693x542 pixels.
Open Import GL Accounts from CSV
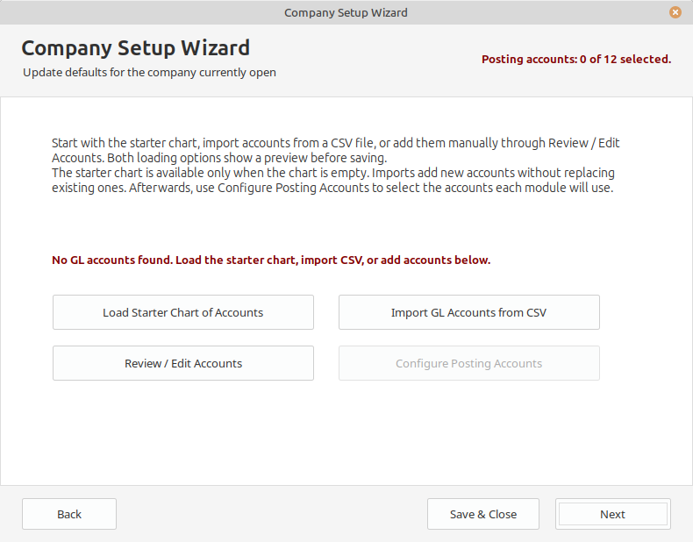[469, 312]
